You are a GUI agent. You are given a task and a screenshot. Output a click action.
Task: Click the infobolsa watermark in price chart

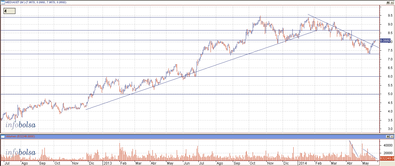(x=20, y=125)
